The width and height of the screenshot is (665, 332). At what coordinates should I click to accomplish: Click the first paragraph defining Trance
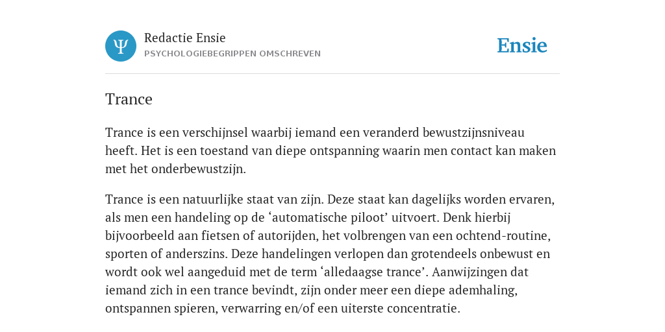click(331, 150)
